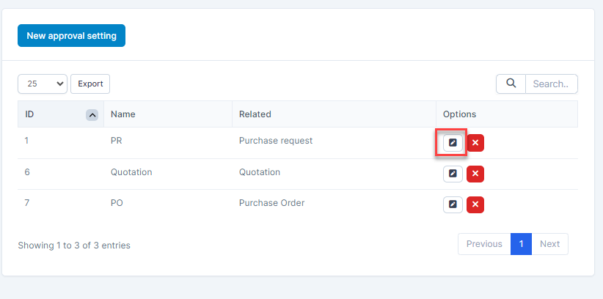Sort by the Name column header

[x=123, y=114]
